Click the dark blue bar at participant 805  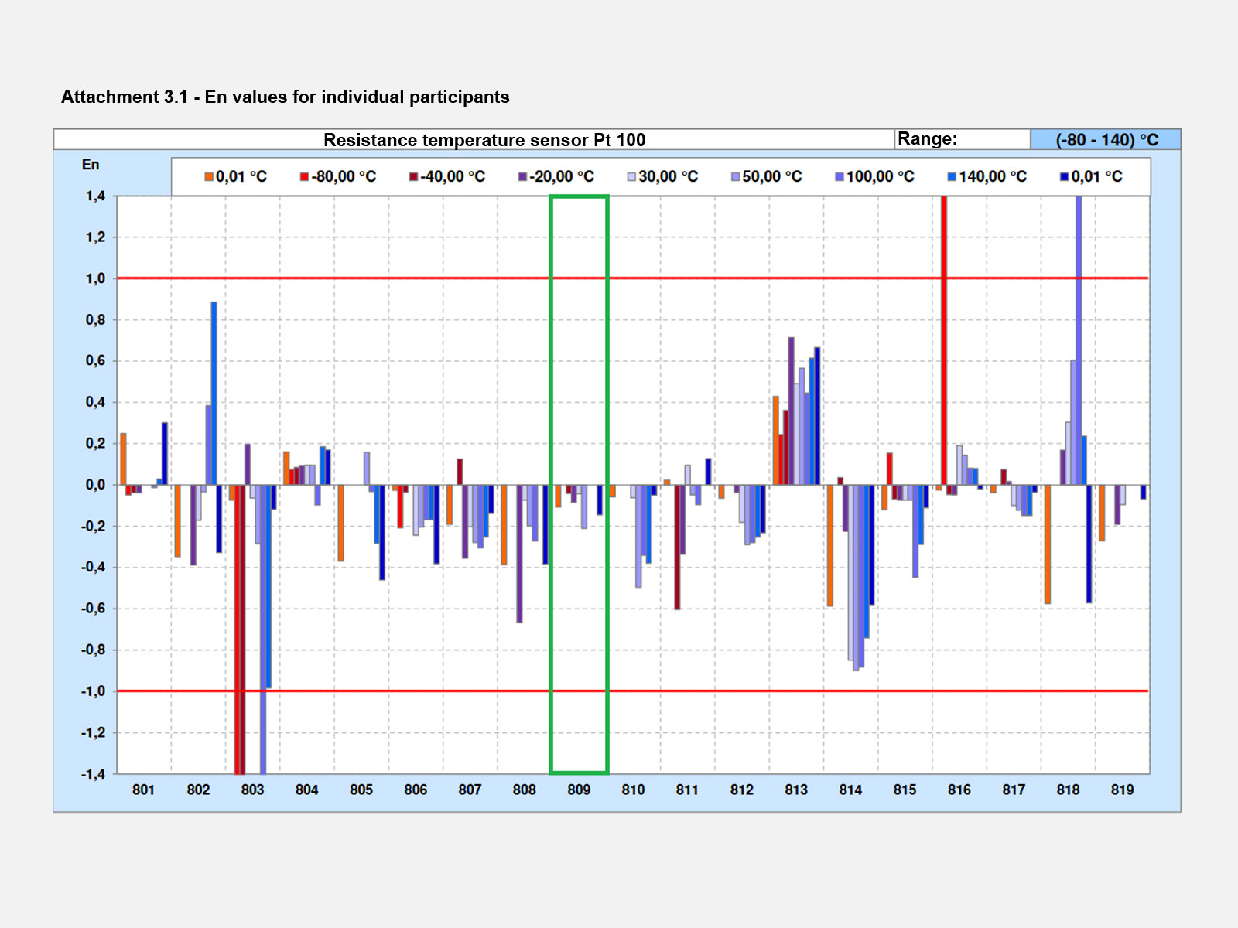click(x=382, y=532)
